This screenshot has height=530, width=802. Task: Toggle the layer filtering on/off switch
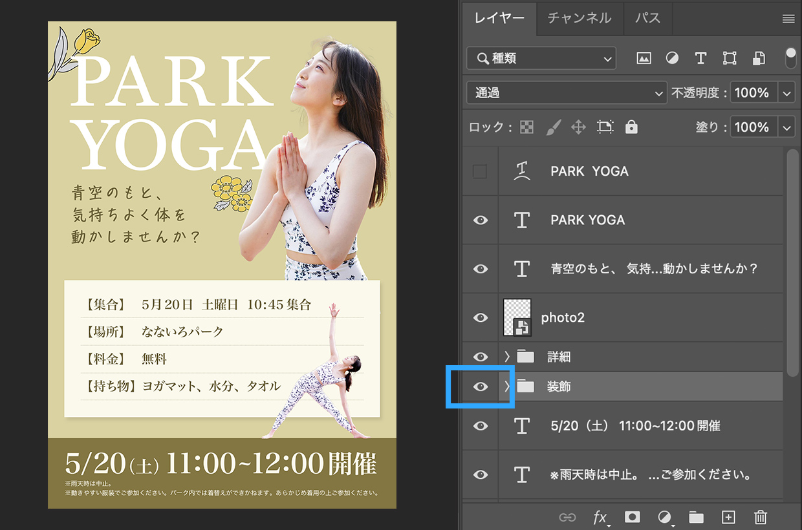[x=790, y=58]
